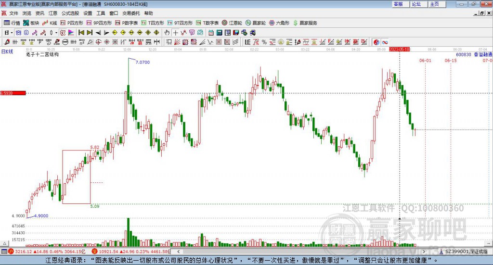Open the 窗口 menu
The height and width of the screenshot is (265, 493).
coord(114,13)
